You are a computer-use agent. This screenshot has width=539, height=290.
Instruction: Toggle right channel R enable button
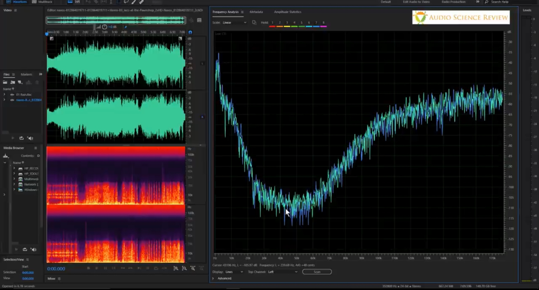[202, 117]
